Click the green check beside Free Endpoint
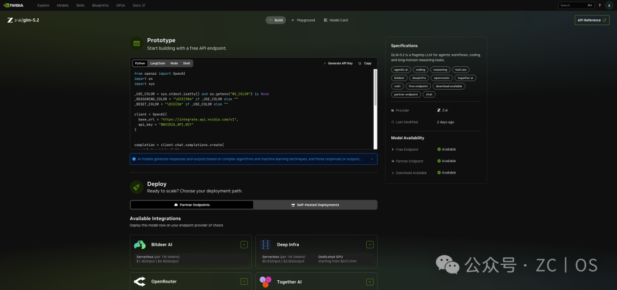This screenshot has width=617, height=290. click(x=439, y=150)
